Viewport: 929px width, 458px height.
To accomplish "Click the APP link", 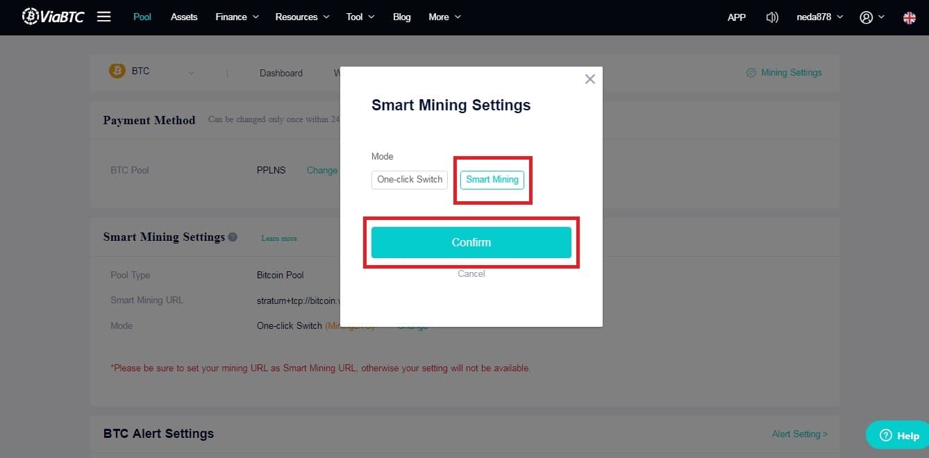I will (x=737, y=17).
